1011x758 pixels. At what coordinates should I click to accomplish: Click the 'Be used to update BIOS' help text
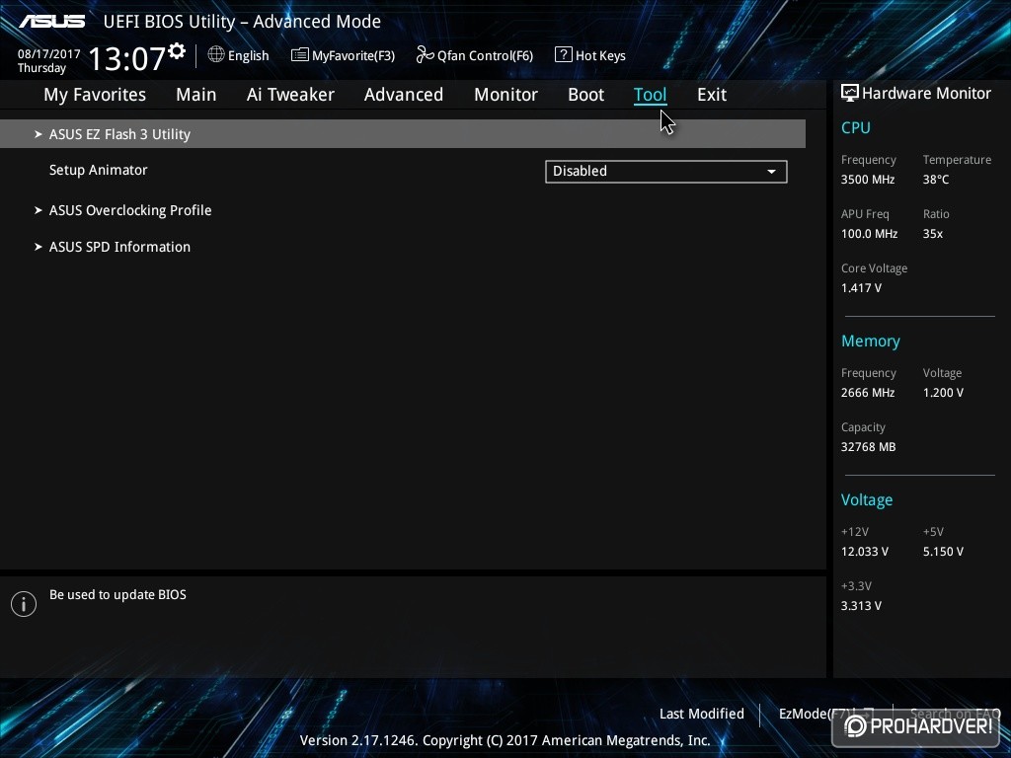118,594
